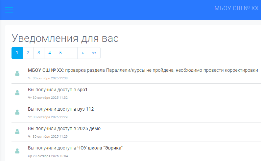
Task: Click user icon beside spo1 access notification
Action: pyautogui.click(x=17, y=93)
